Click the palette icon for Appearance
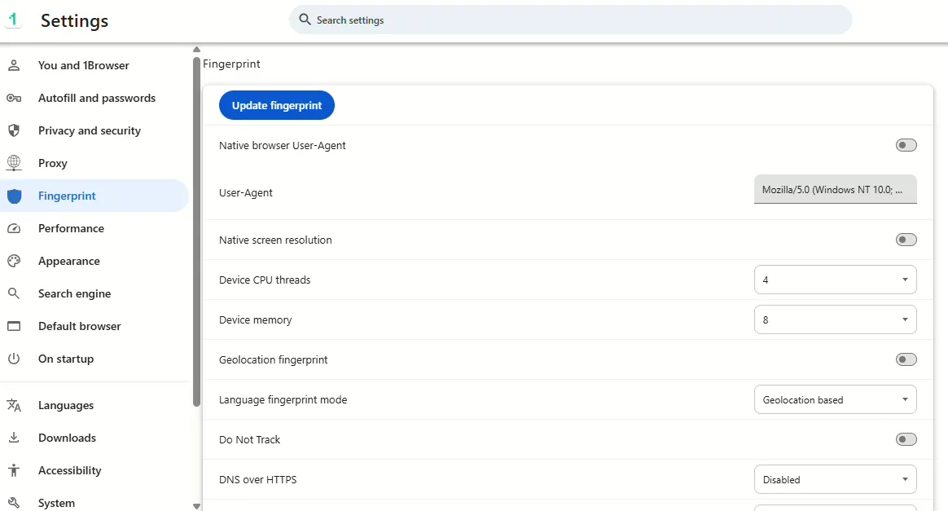Screen dimensions: 948x511 click(14, 261)
